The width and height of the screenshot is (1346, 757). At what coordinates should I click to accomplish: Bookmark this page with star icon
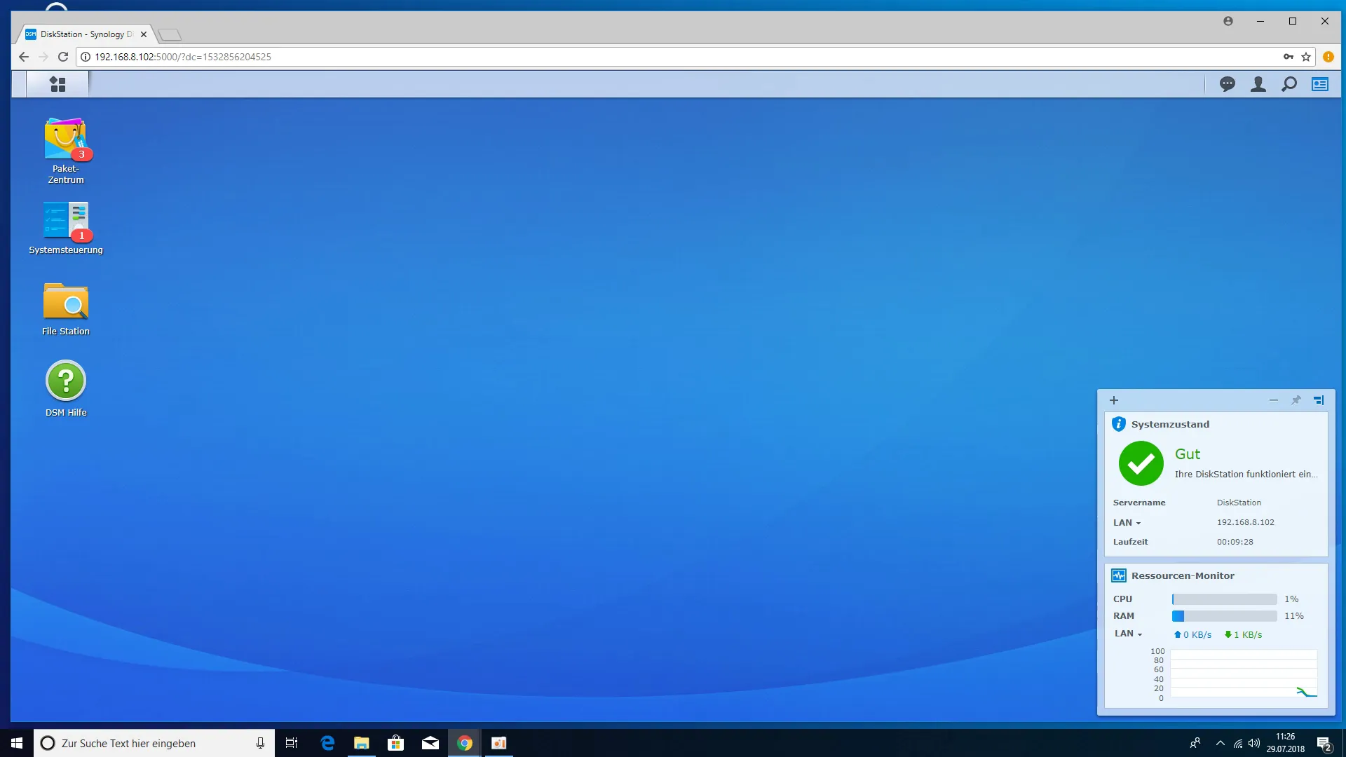pos(1306,57)
